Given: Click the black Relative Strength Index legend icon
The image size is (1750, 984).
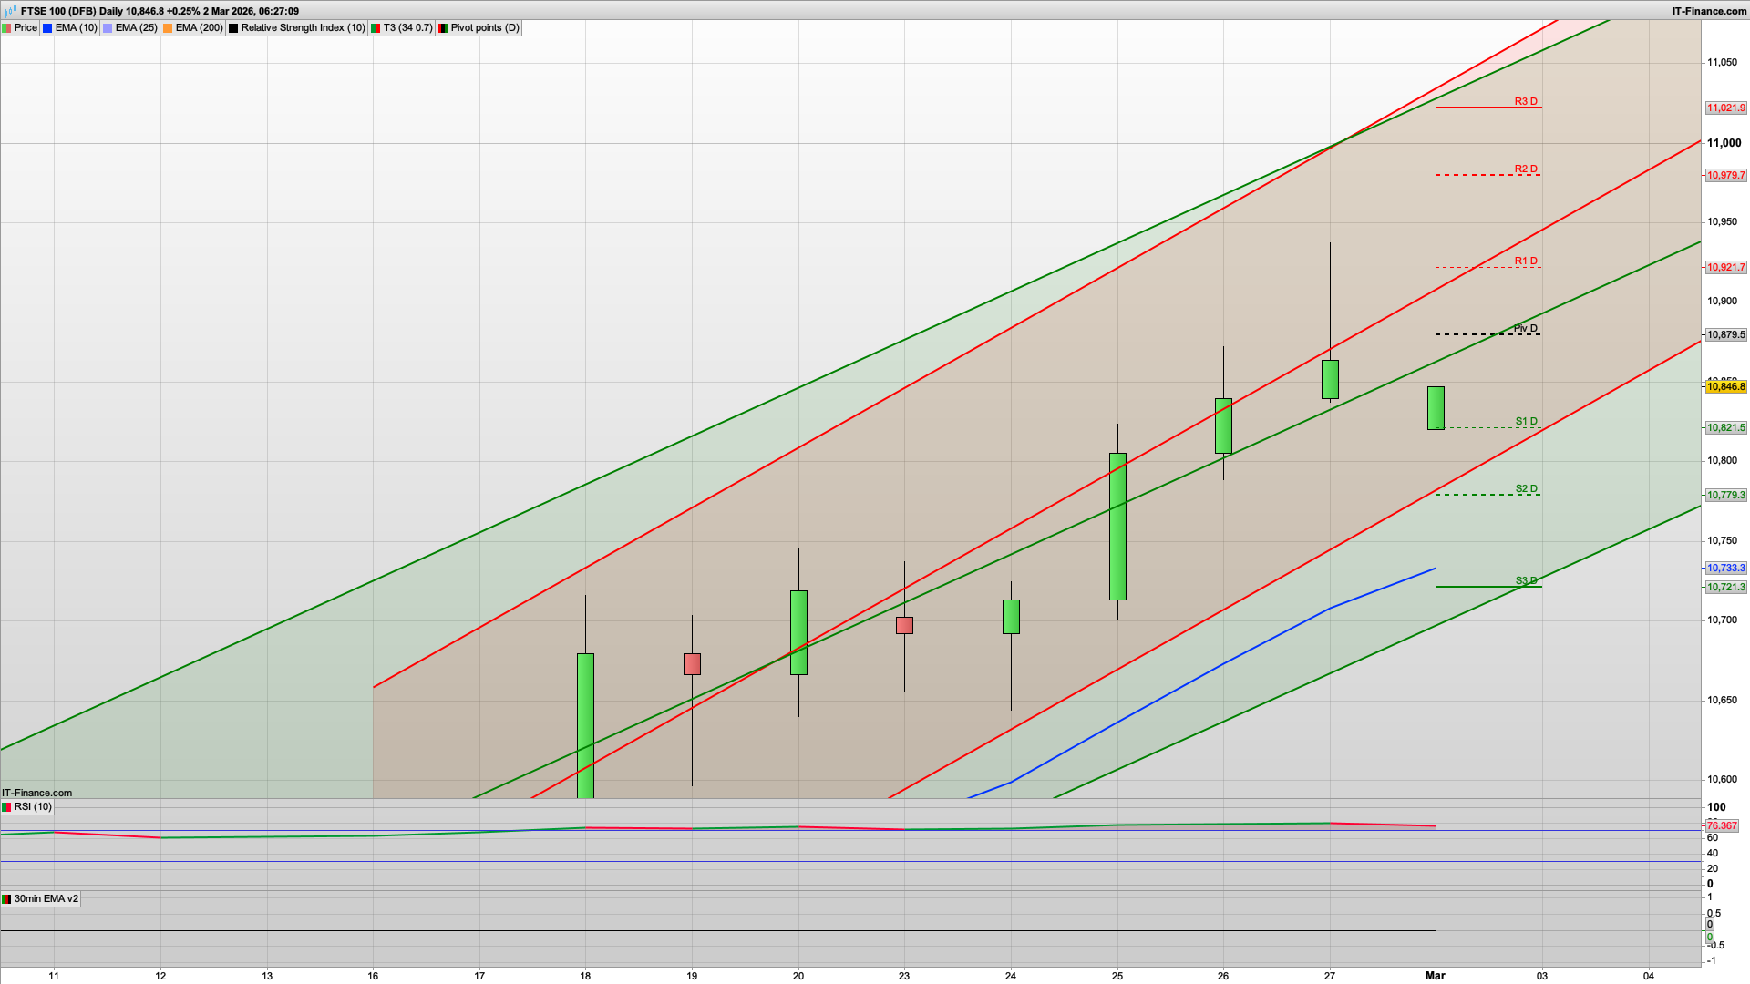Looking at the screenshot, I should click(234, 27).
